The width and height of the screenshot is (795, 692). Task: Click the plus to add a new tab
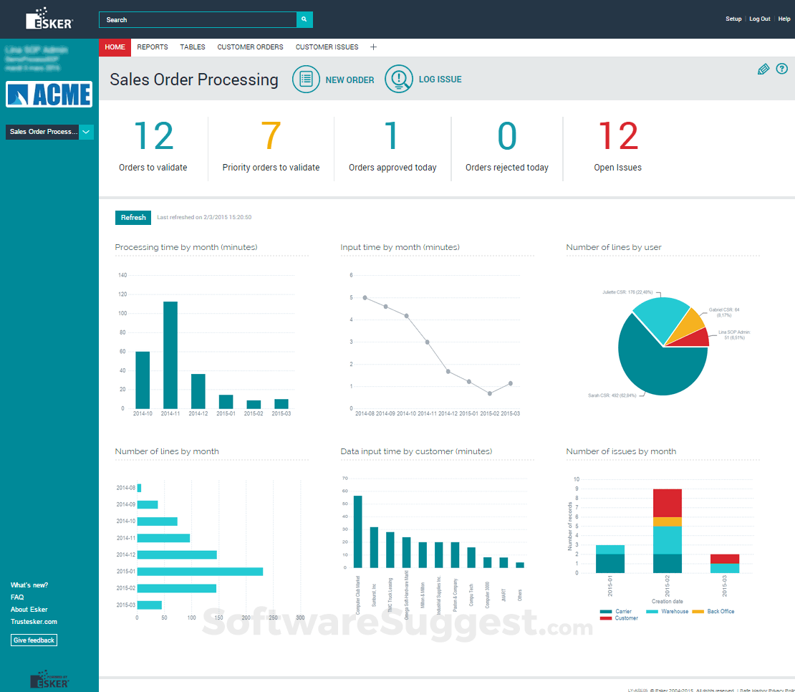373,47
